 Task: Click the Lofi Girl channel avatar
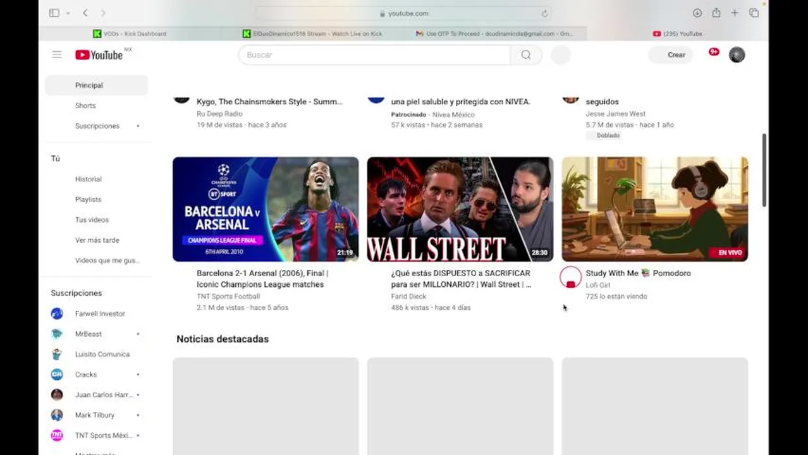(571, 277)
